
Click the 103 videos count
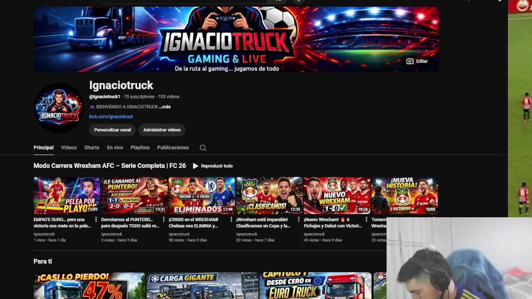click(x=169, y=97)
